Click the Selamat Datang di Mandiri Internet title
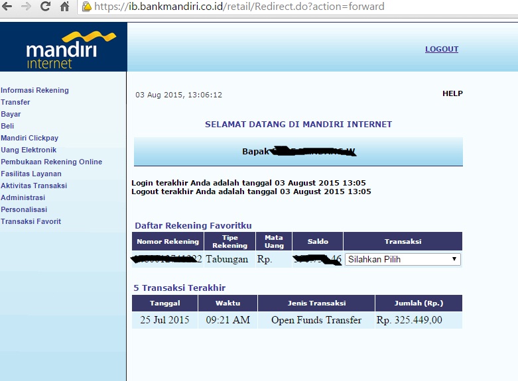This screenshot has height=381, width=518. [x=298, y=125]
